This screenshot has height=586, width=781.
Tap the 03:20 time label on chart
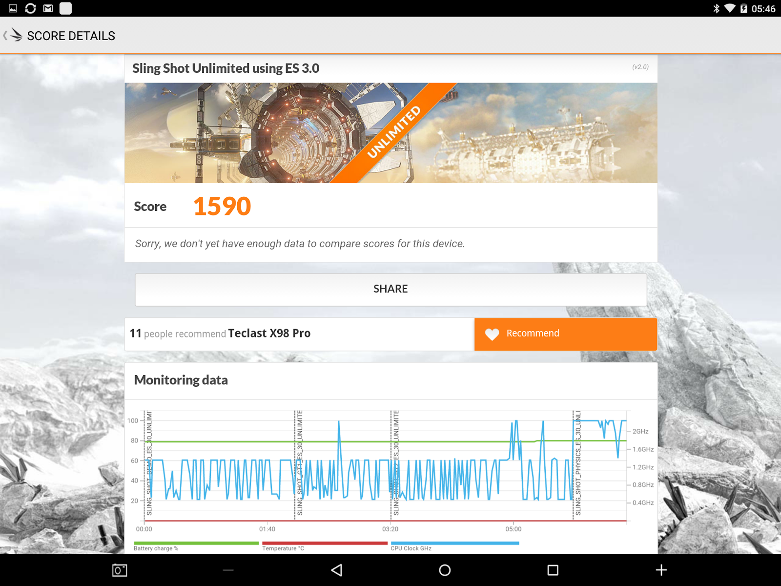390,529
